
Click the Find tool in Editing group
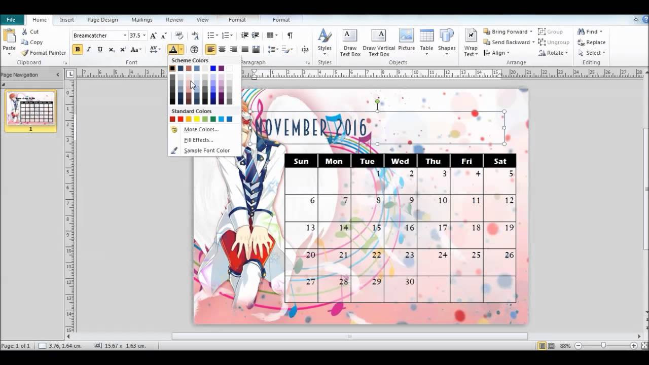click(x=588, y=31)
